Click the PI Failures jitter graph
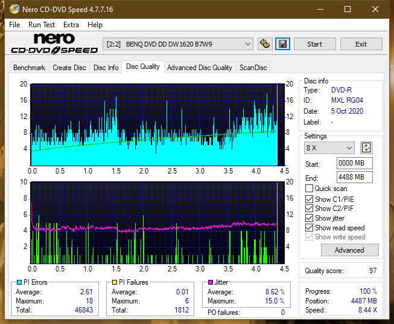The height and width of the screenshot is (324, 394). pyautogui.click(x=157, y=222)
